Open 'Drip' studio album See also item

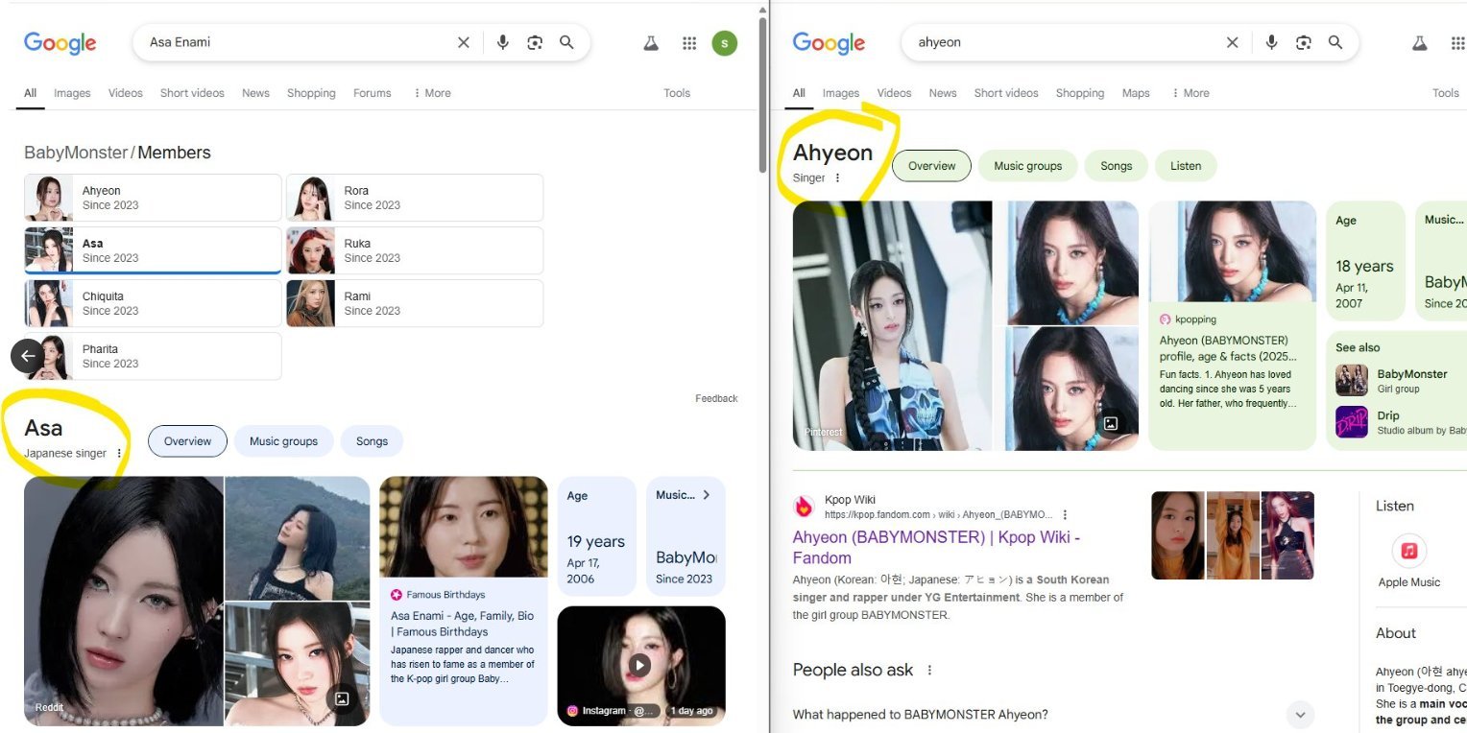tap(1400, 422)
